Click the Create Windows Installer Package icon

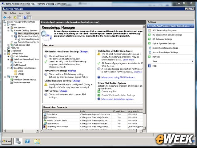(x=99, y=95)
